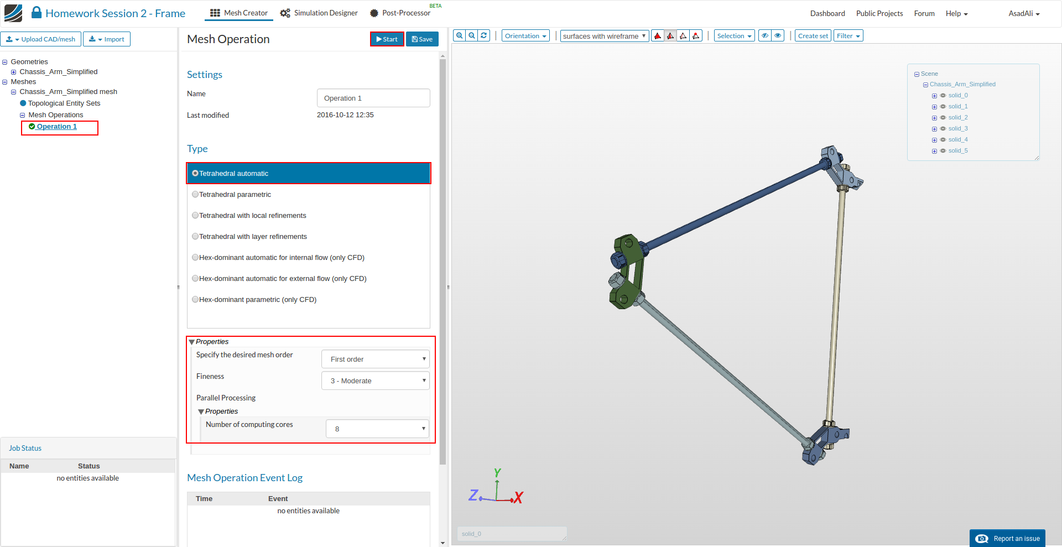Click the Mesh Operation panel vertical scrollbar

click(442, 261)
